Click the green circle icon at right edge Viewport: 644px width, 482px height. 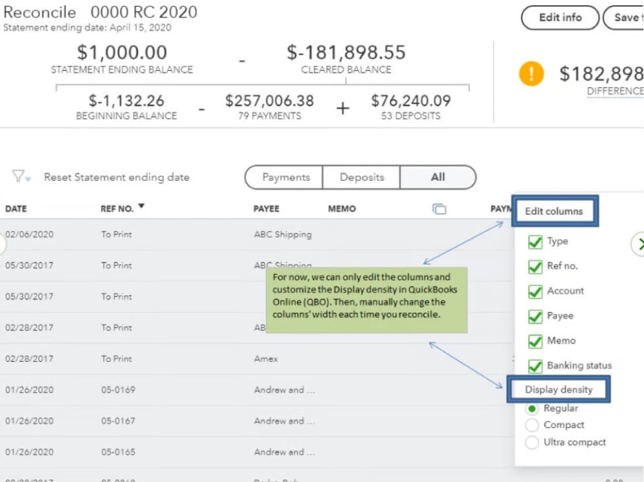pyautogui.click(x=638, y=244)
